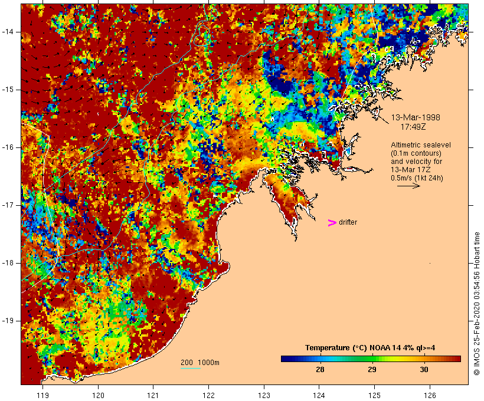Click longitude label 125 on bottom axis
484x401 pixels.
[374, 395]
